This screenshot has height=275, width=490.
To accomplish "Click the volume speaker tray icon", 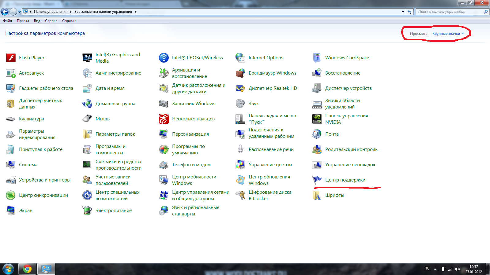I will pos(458,269).
